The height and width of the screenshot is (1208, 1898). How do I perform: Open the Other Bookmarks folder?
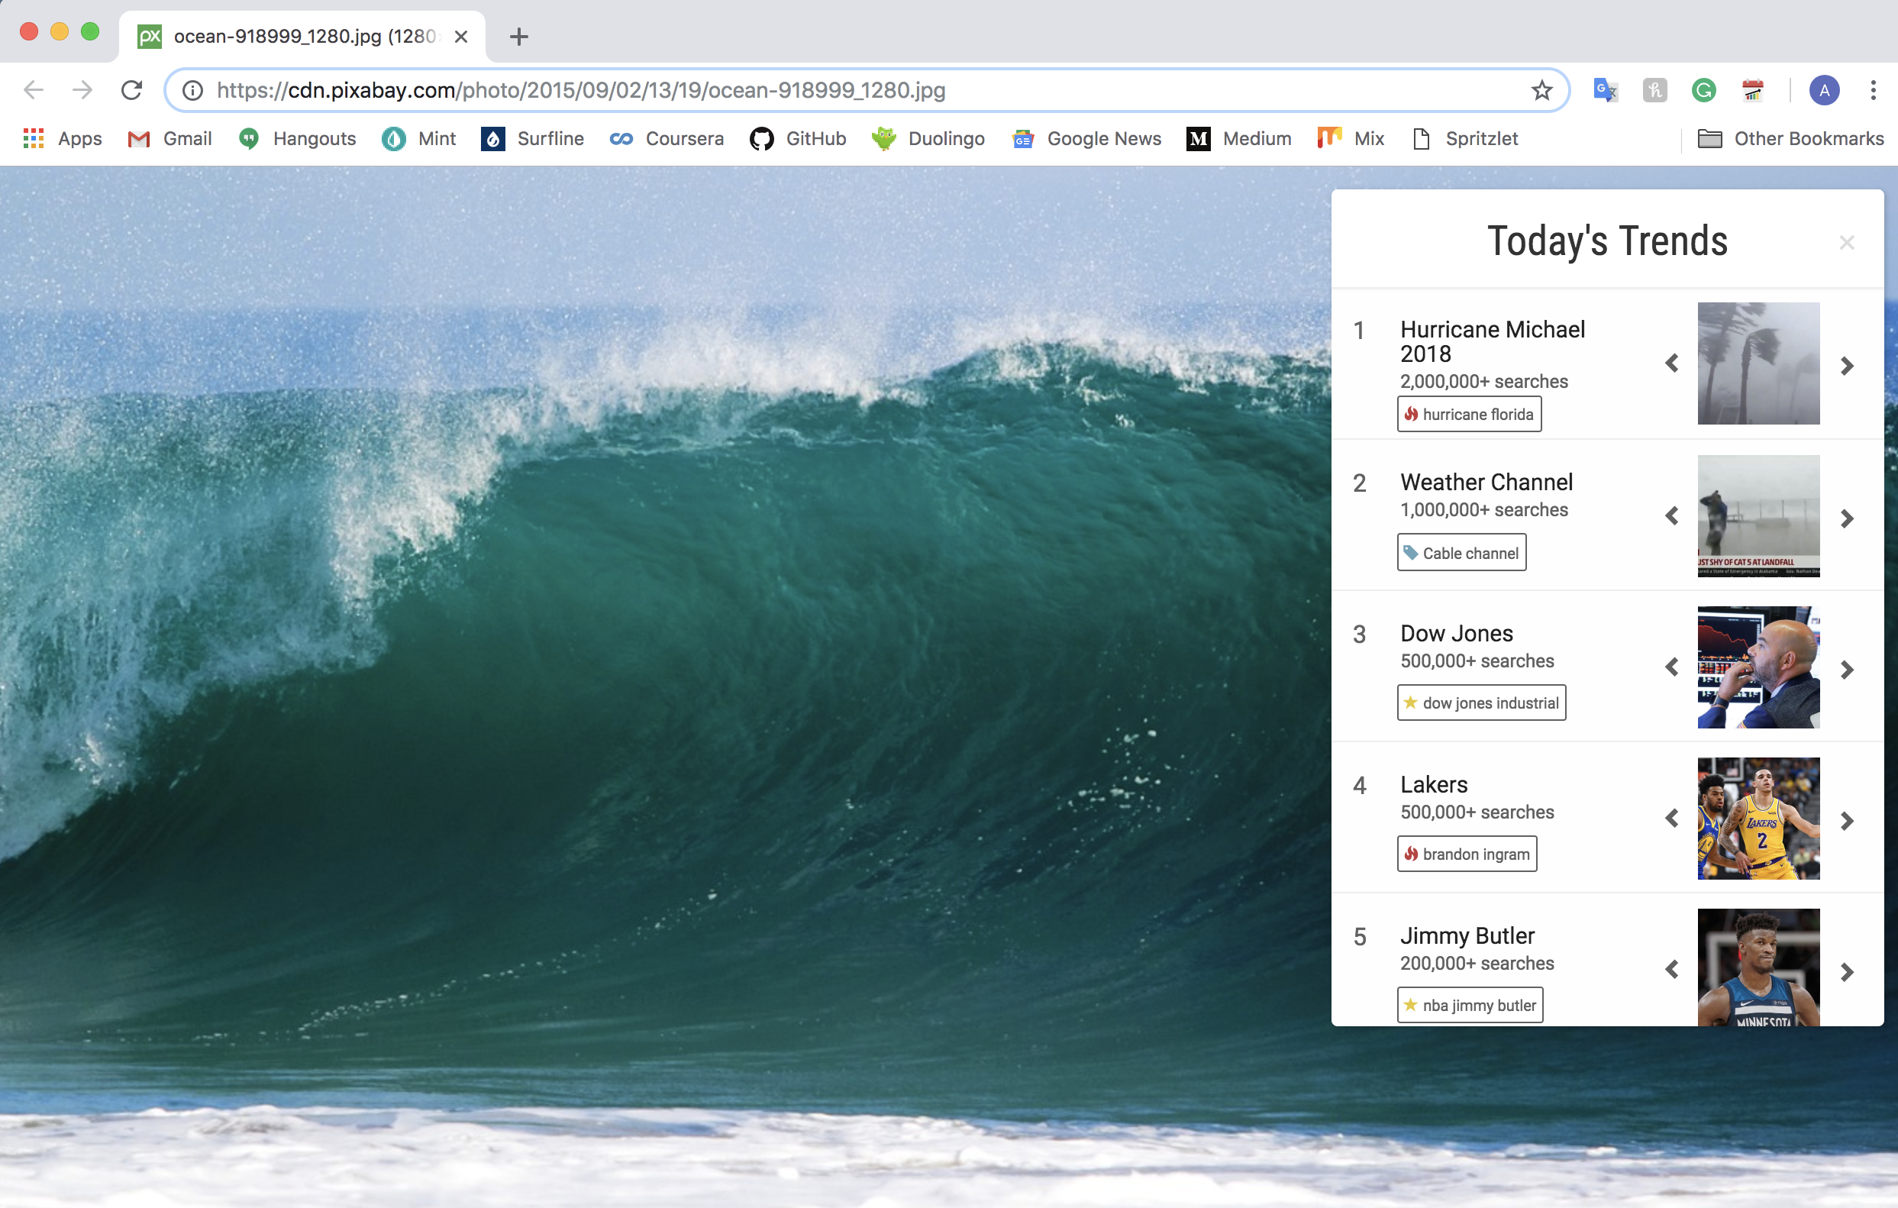click(x=1790, y=139)
